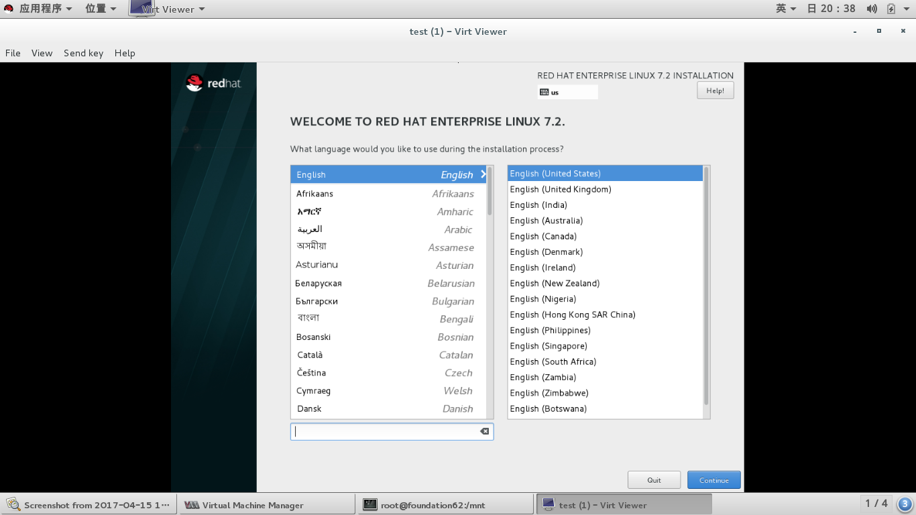Select Amharic in the language list
This screenshot has height=515, width=916.
[x=389, y=212]
